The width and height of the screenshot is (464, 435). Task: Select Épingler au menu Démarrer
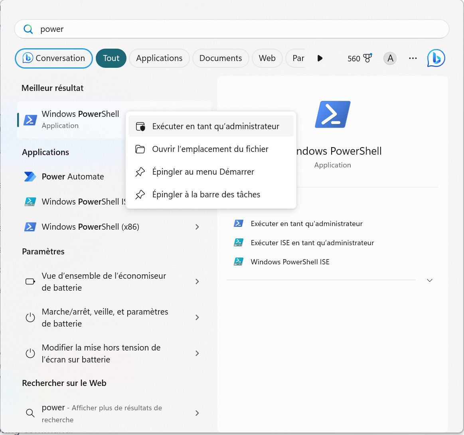[211, 172]
